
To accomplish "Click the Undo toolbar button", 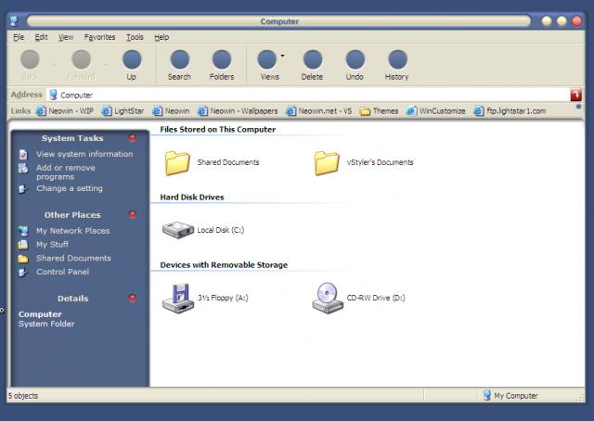I will (x=355, y=66).
